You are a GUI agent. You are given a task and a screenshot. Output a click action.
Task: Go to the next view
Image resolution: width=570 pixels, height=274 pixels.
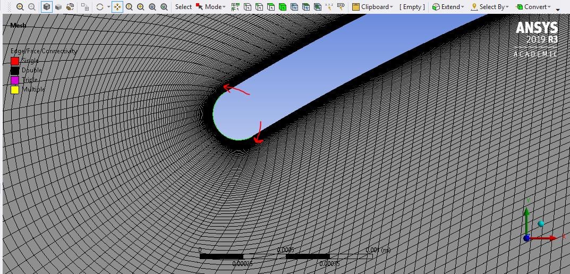click(x=32, y=6)
